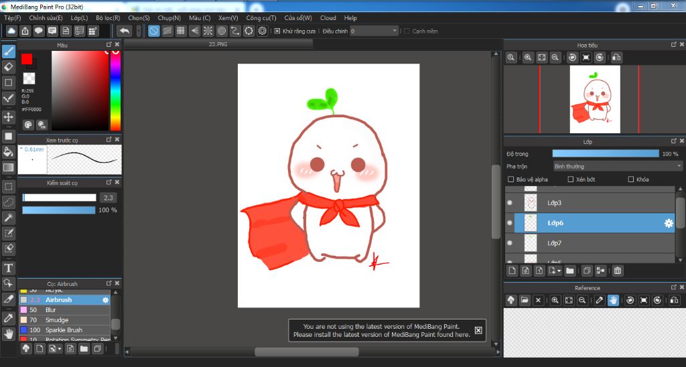Viewport: 686px width, 367px height.
Task: Select the Sparkle Brush
Action: click(x=64, y=329)
